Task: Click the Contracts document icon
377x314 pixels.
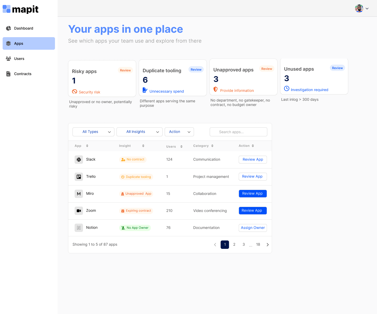Action: (8, 74)
